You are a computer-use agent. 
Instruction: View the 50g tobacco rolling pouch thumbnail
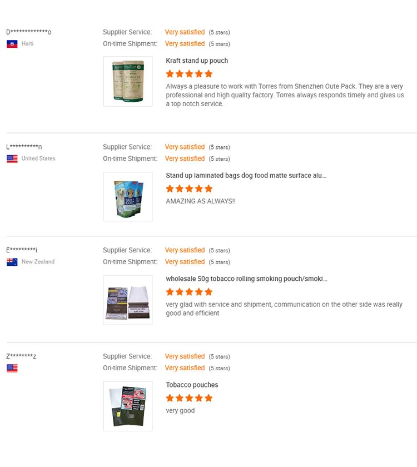point(128,300)
